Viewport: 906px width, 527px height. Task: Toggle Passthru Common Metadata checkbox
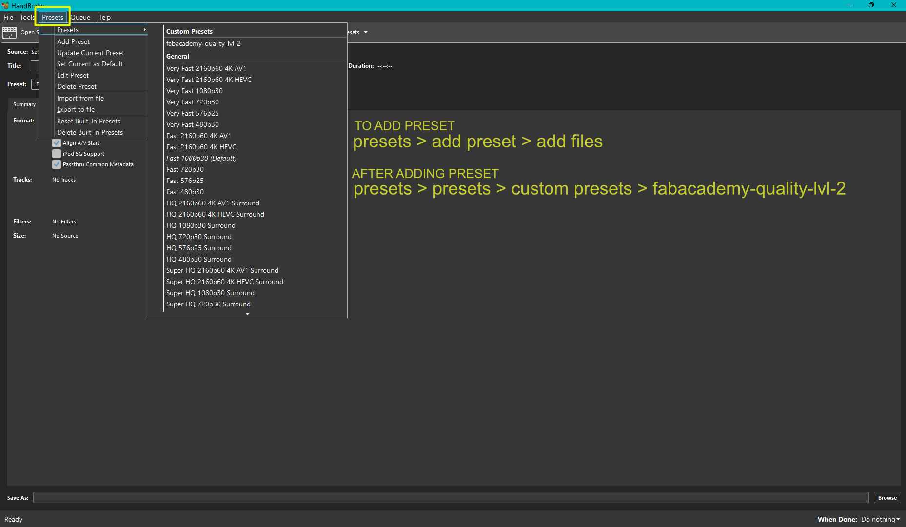coord(57,164)
